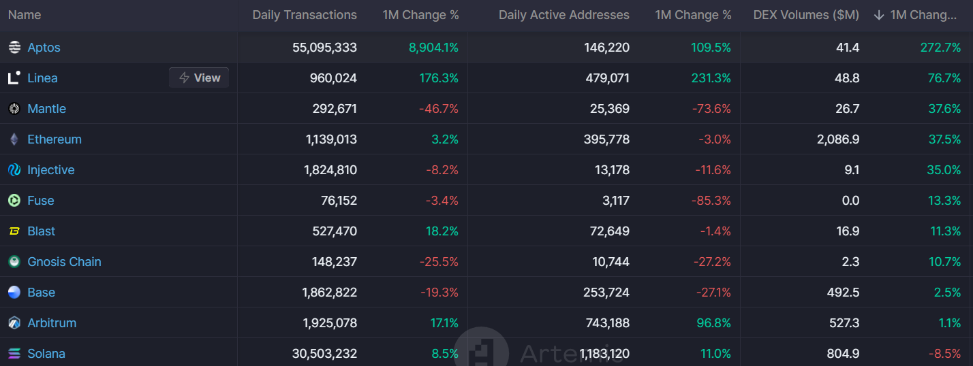Sort by Daily Transactions column header
Screen dimensions: 973x366
(305, 15)
